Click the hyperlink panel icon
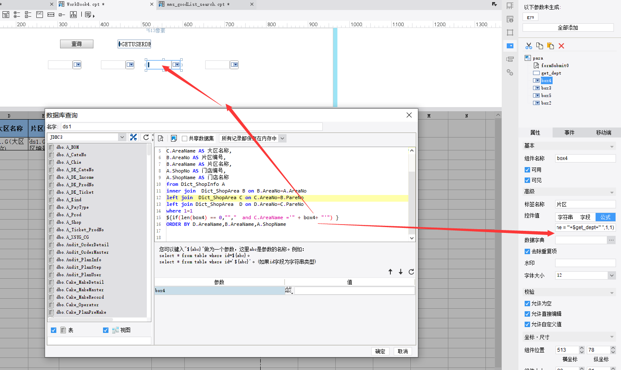This screenshot has width=621, height=370. [510, 72]
